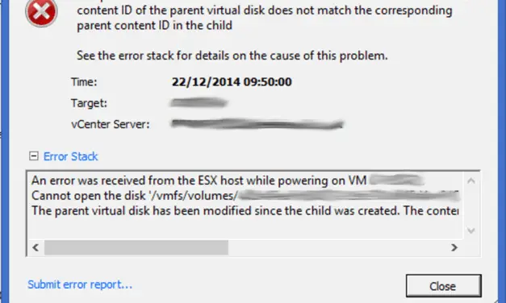
Task: Click the empty horizontal scrollbar track right of thumb
Action: 337,247
